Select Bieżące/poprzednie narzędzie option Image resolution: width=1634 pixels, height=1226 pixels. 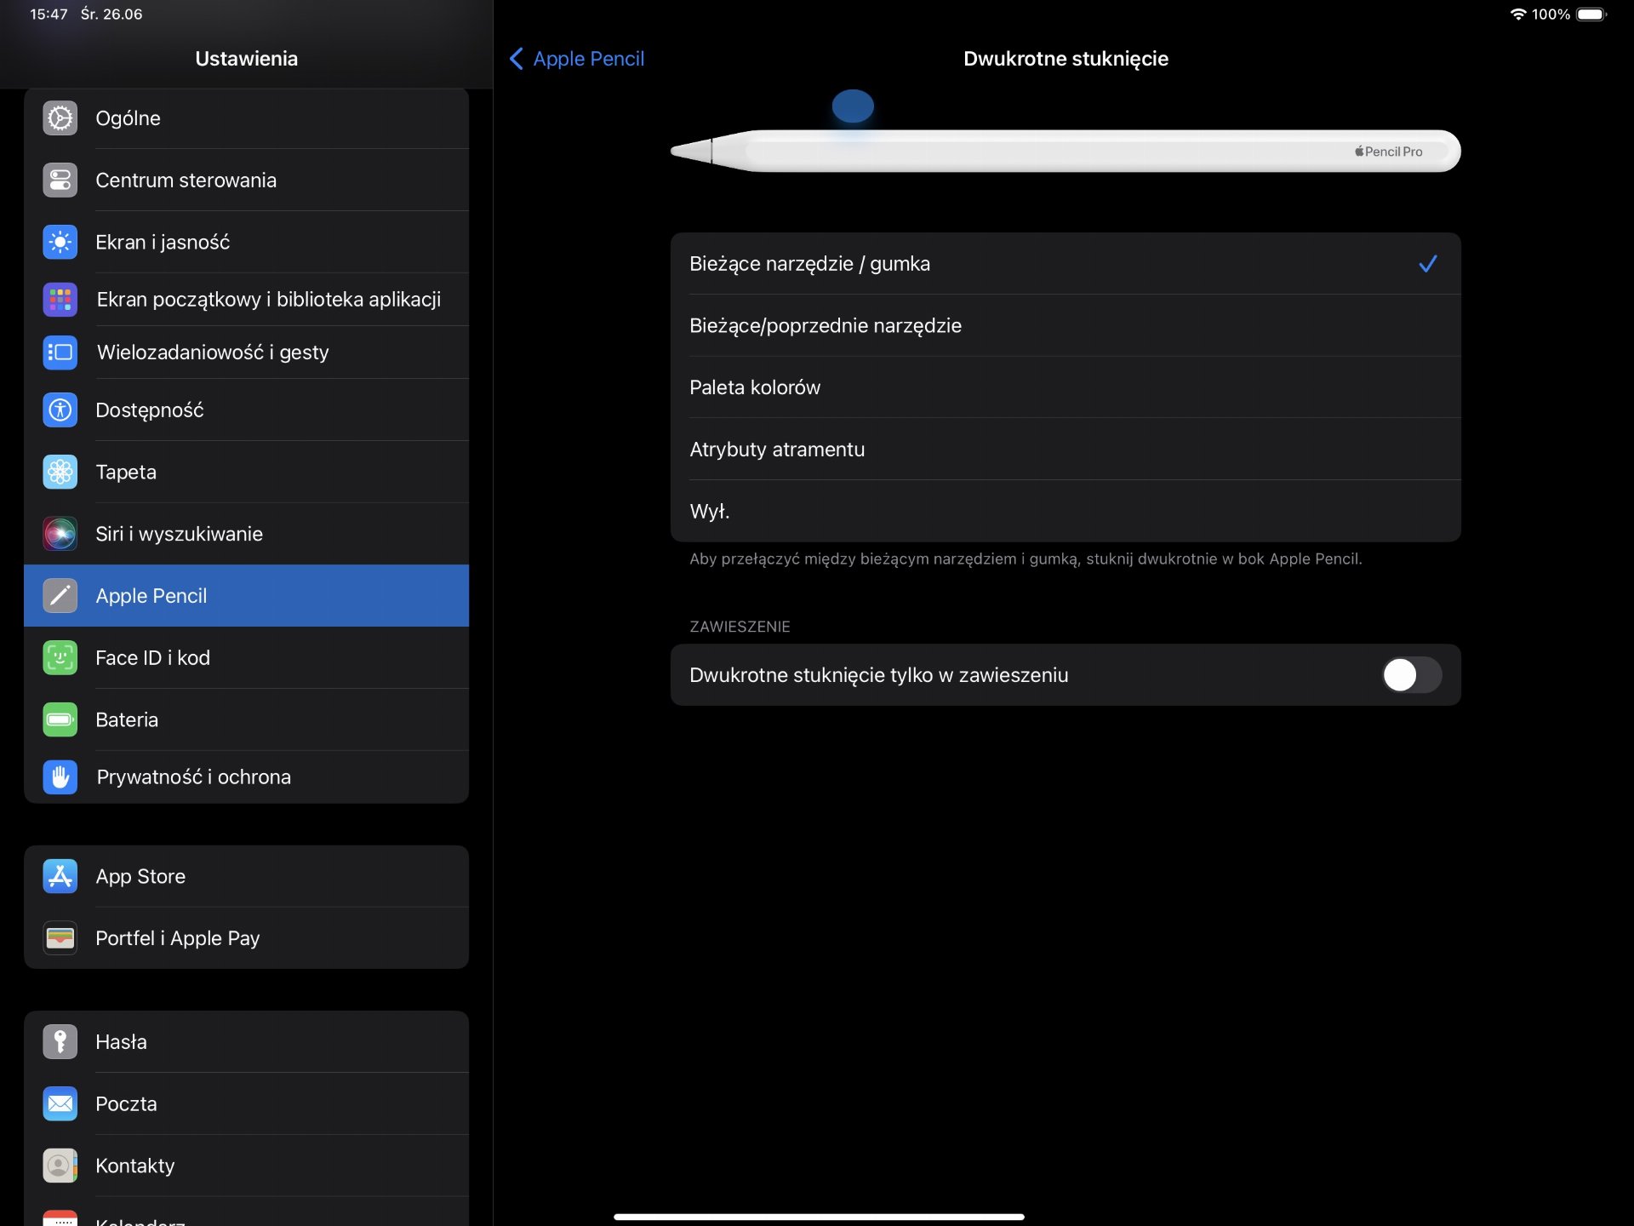[x=1066, y=325]
